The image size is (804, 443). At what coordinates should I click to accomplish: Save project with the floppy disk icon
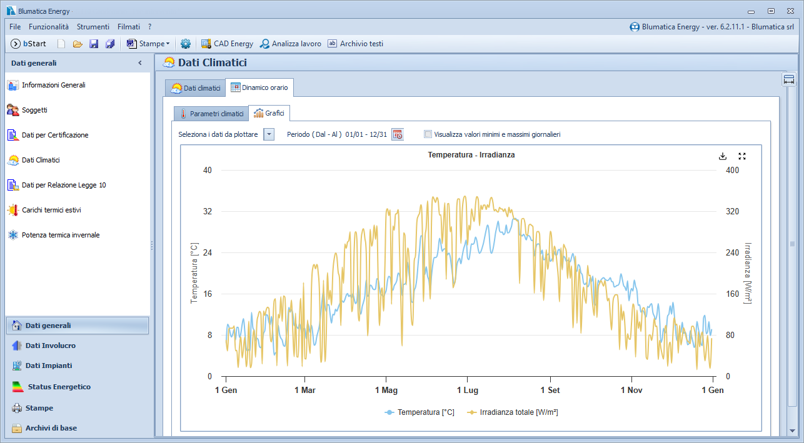pos(94,44)
